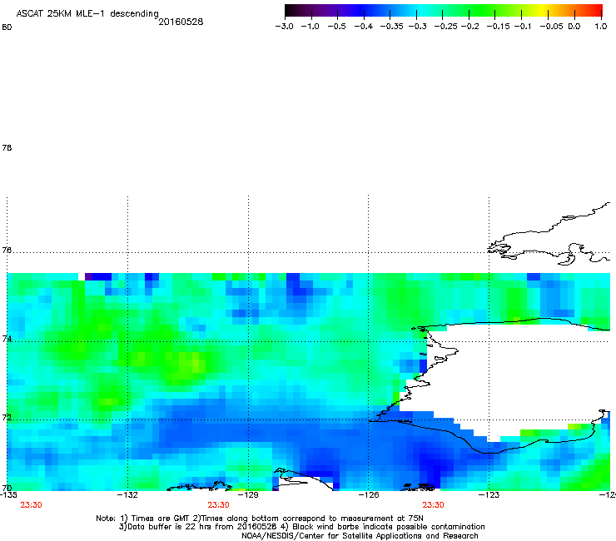Viewport: 616px width, 541px height.
Task: Click the note line starting '3)Data buffer is 22 hrs'
Action: [x=301, y=527]
